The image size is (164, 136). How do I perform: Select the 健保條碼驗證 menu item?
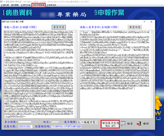(39, 5)
